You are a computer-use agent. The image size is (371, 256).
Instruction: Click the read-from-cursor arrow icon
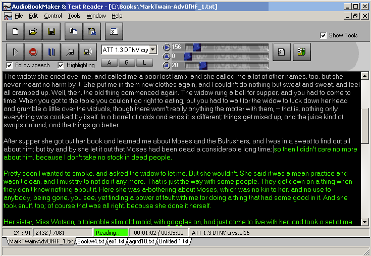(x=70, y=52)
